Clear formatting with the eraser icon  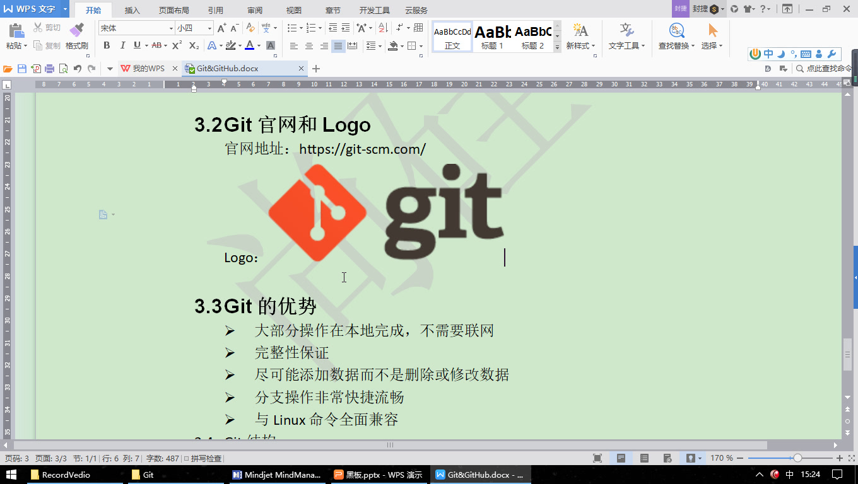[x=250, y=28]
